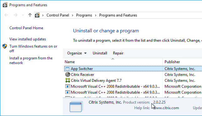Click the second Microsoft Corporation publisher cell
The width and height of the screenshot is (202, 116).
183,92
